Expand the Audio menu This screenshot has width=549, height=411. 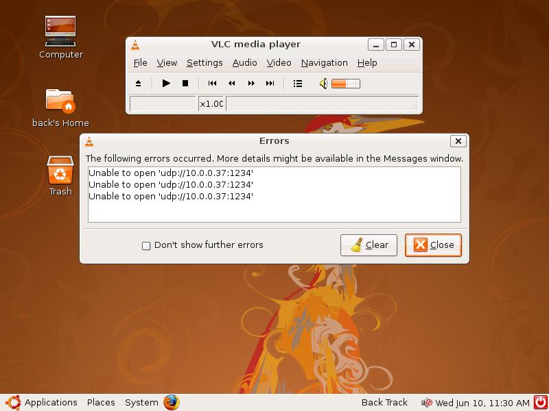click(x=244, y=63)
